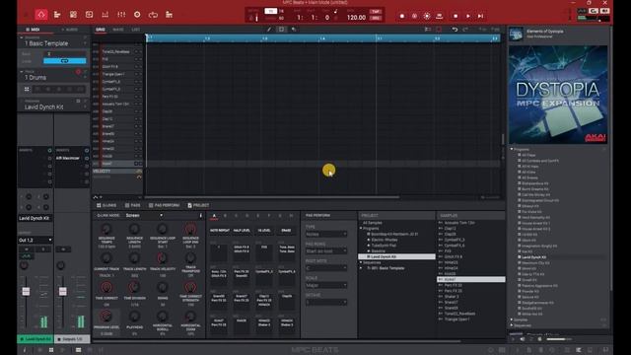631x355 pixels.
Task: Select pad bank A
Action: [x=214, y=216]
